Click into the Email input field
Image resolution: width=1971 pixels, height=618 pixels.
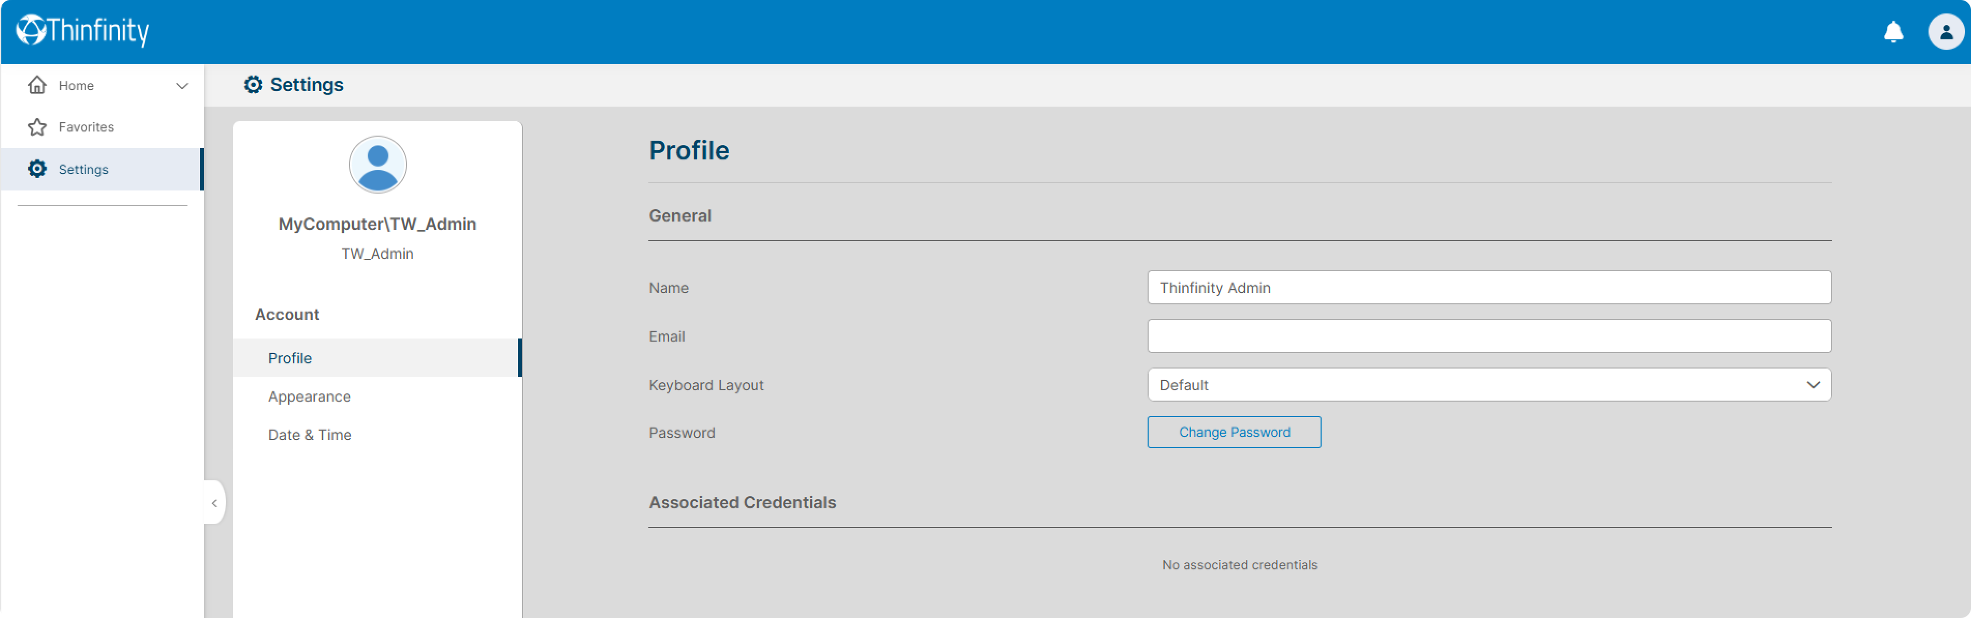(x=1489, y=336)
